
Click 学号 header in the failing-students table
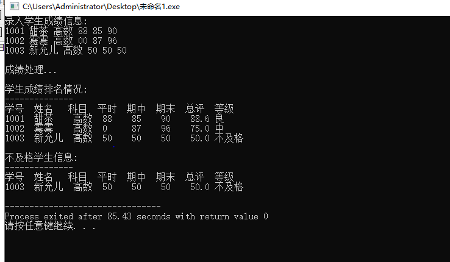coord(15,177)
